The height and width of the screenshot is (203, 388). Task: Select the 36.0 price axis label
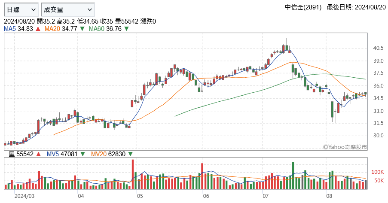click(x=379, y=86)
